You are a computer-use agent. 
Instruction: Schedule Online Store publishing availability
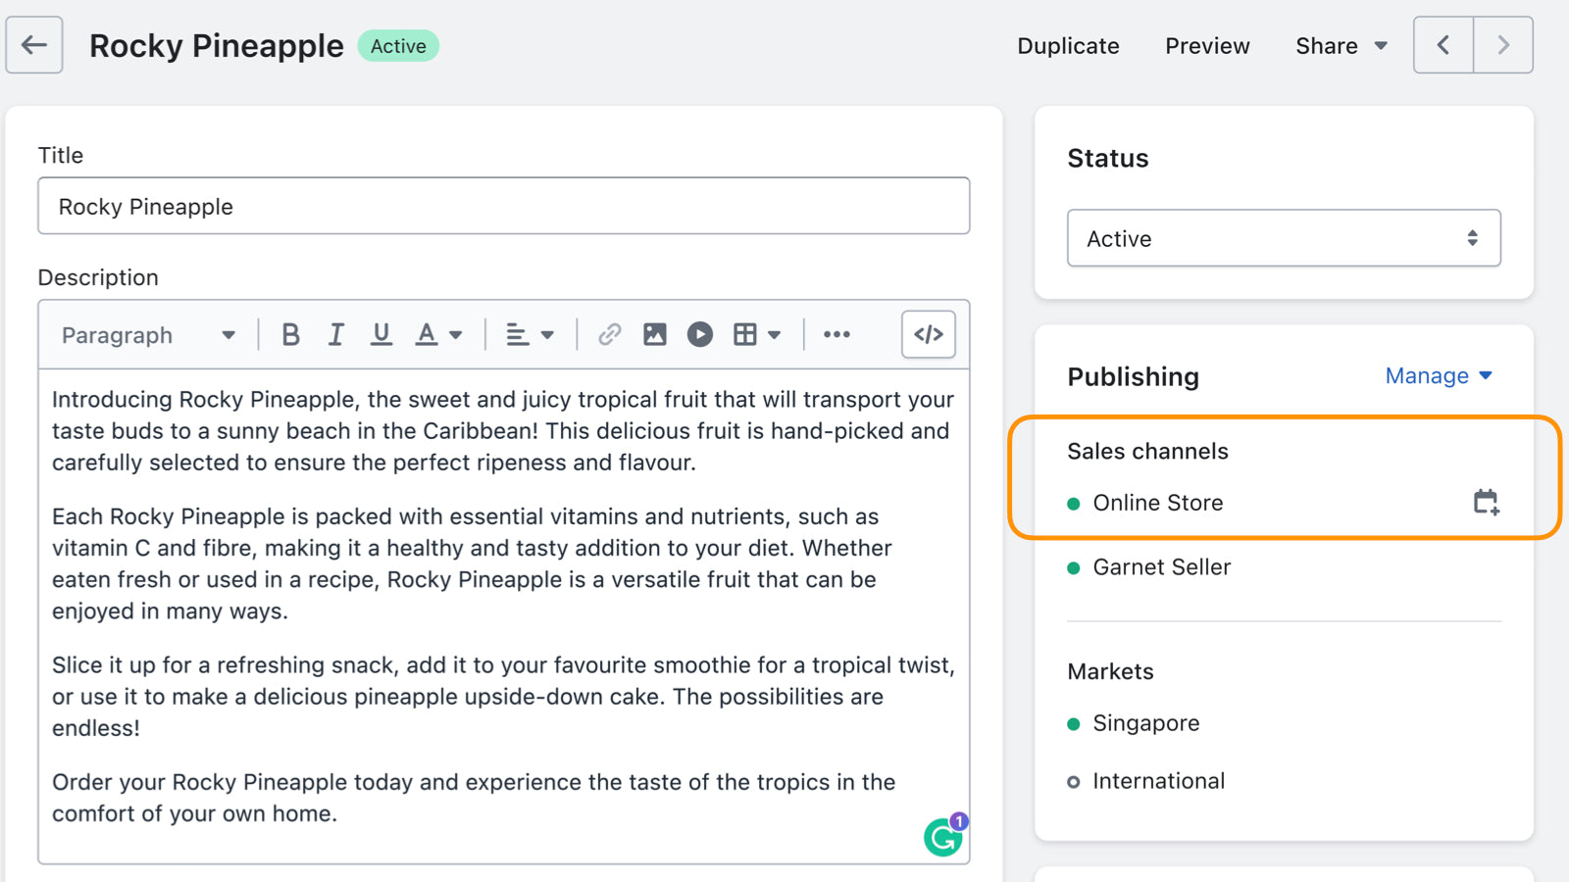[1485, 503]
